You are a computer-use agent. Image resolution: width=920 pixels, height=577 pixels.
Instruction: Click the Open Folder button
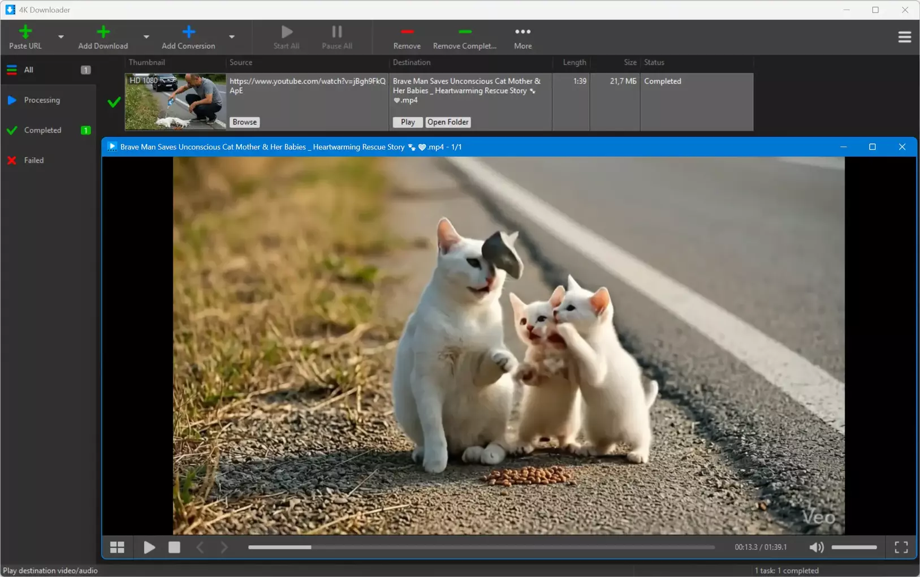(x=448, y=122)
